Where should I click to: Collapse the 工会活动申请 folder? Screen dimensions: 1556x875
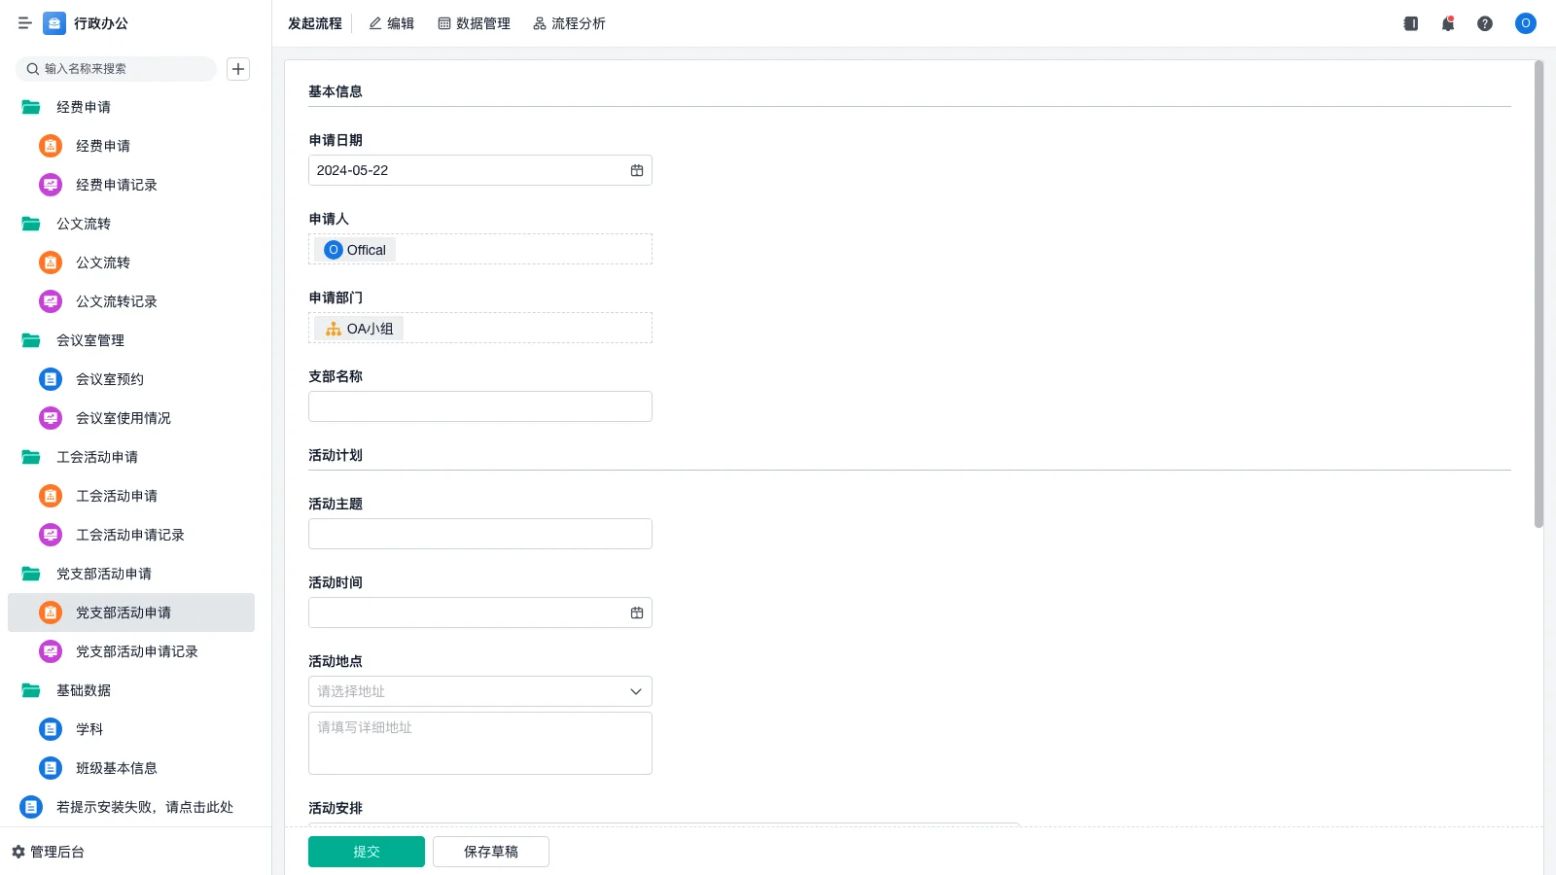[31, 457]
